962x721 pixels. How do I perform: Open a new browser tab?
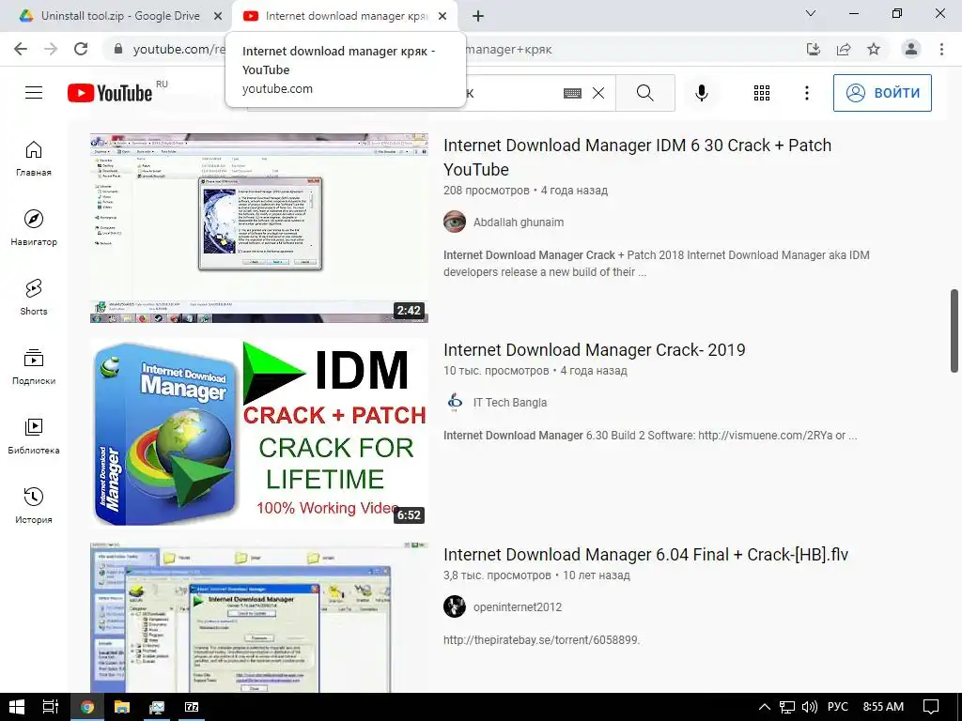tap(478, 17)
